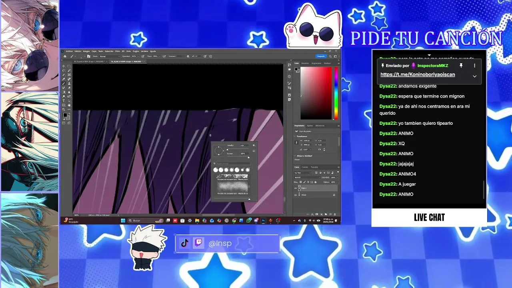
Task: Click the brush Tamaño slider in popup
Action: 238,149
